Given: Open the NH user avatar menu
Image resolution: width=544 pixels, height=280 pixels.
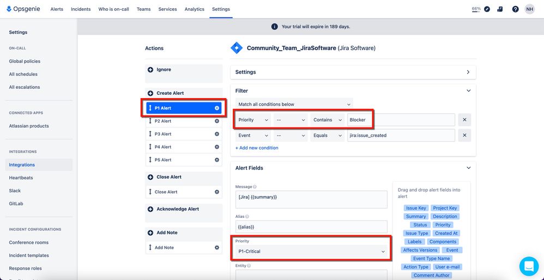Looking at the screenshot, I should (529, 9).
